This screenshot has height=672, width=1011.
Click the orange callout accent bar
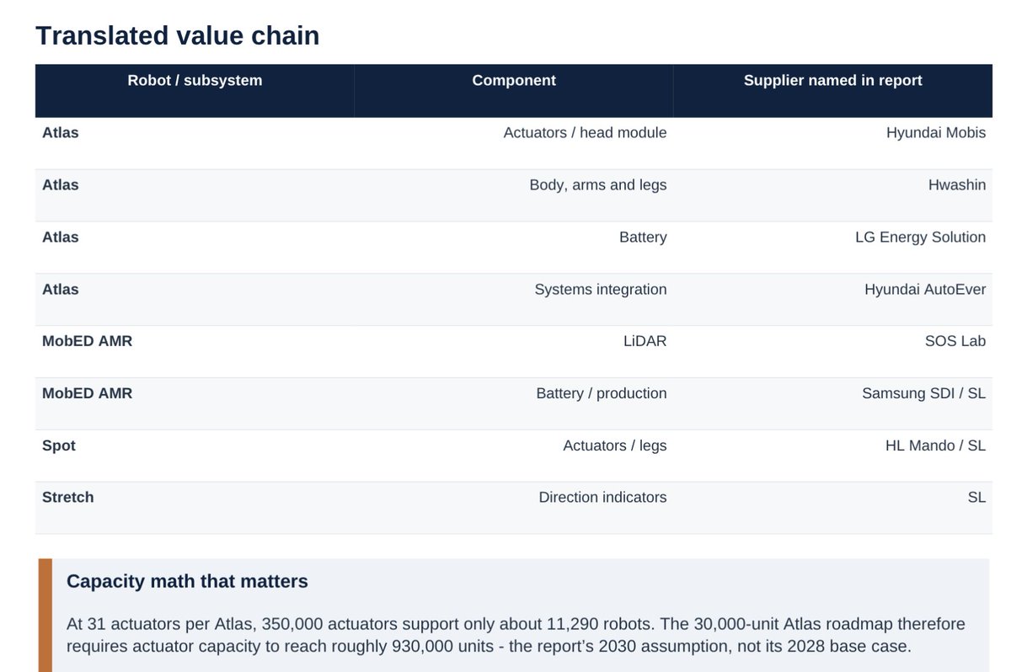45,616
